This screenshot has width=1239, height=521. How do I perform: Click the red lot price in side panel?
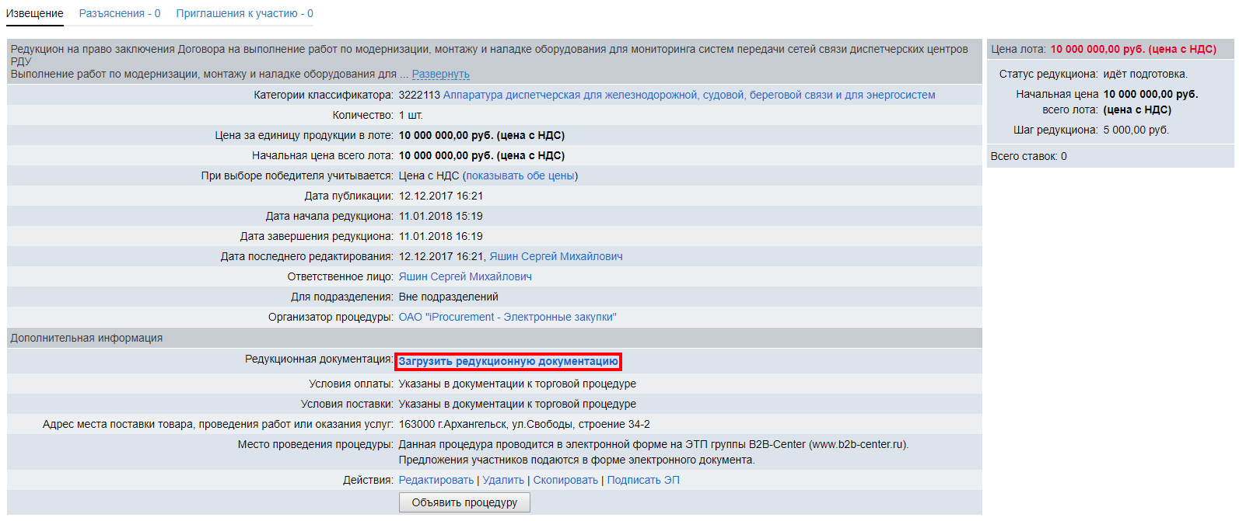(x=1132, y=49)
